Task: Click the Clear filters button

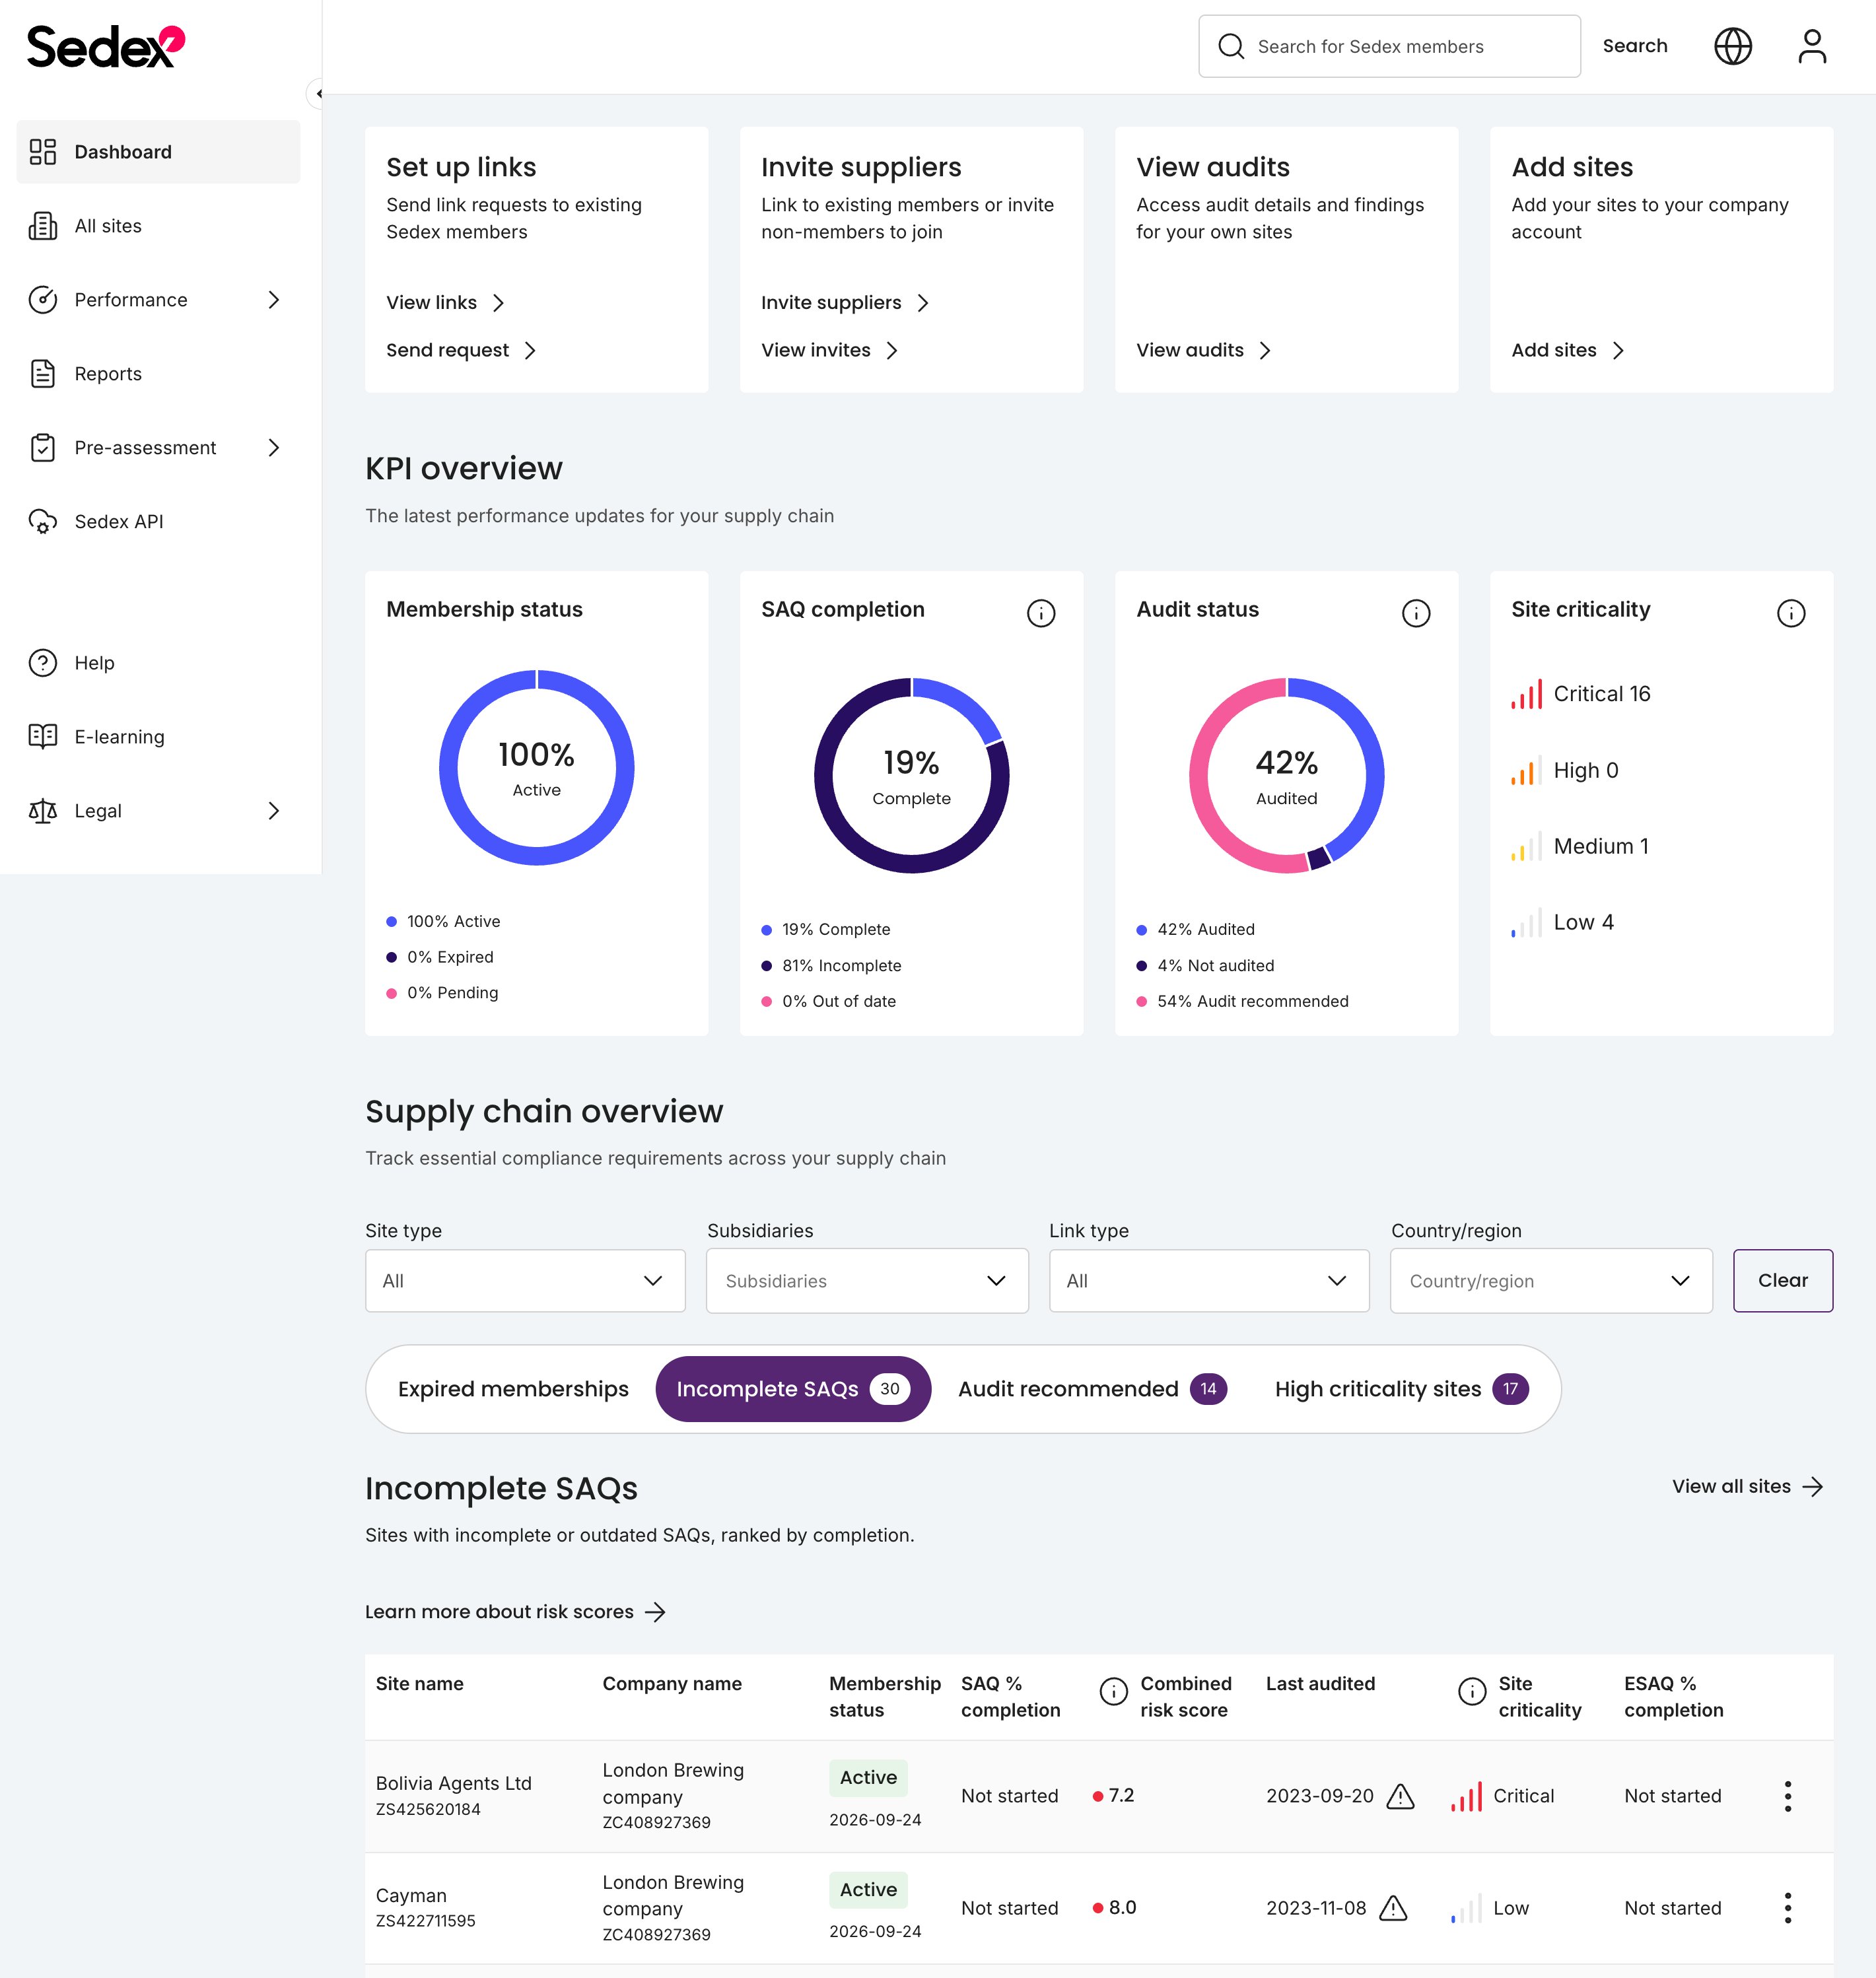Action: pos(1782,1281)
